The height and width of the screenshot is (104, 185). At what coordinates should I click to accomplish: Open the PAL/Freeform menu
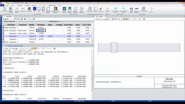click(x=144, y=10)
